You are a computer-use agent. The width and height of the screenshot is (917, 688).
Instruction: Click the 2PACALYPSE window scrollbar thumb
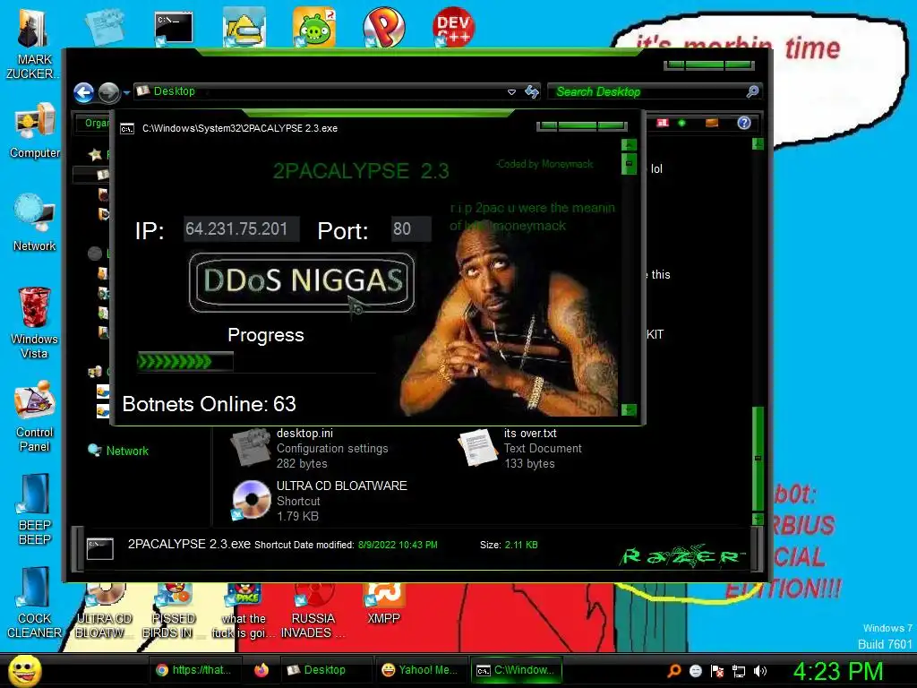[629, 164]
